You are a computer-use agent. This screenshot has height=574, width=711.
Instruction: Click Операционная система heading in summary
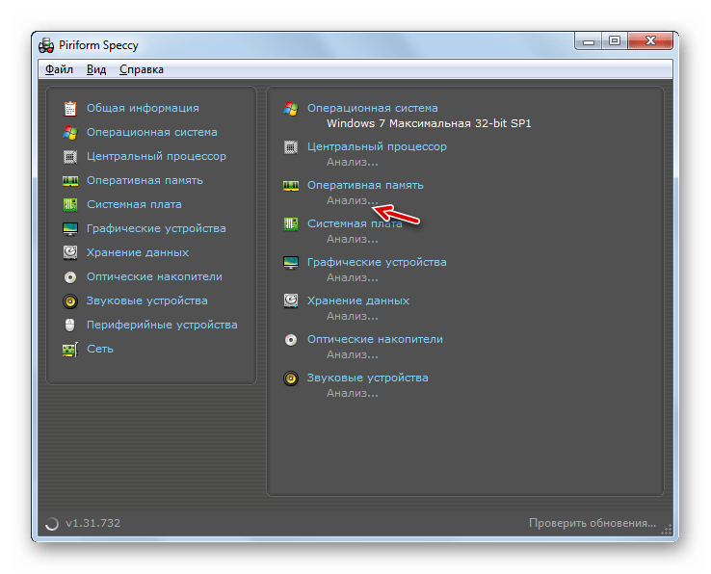point(373,108)
